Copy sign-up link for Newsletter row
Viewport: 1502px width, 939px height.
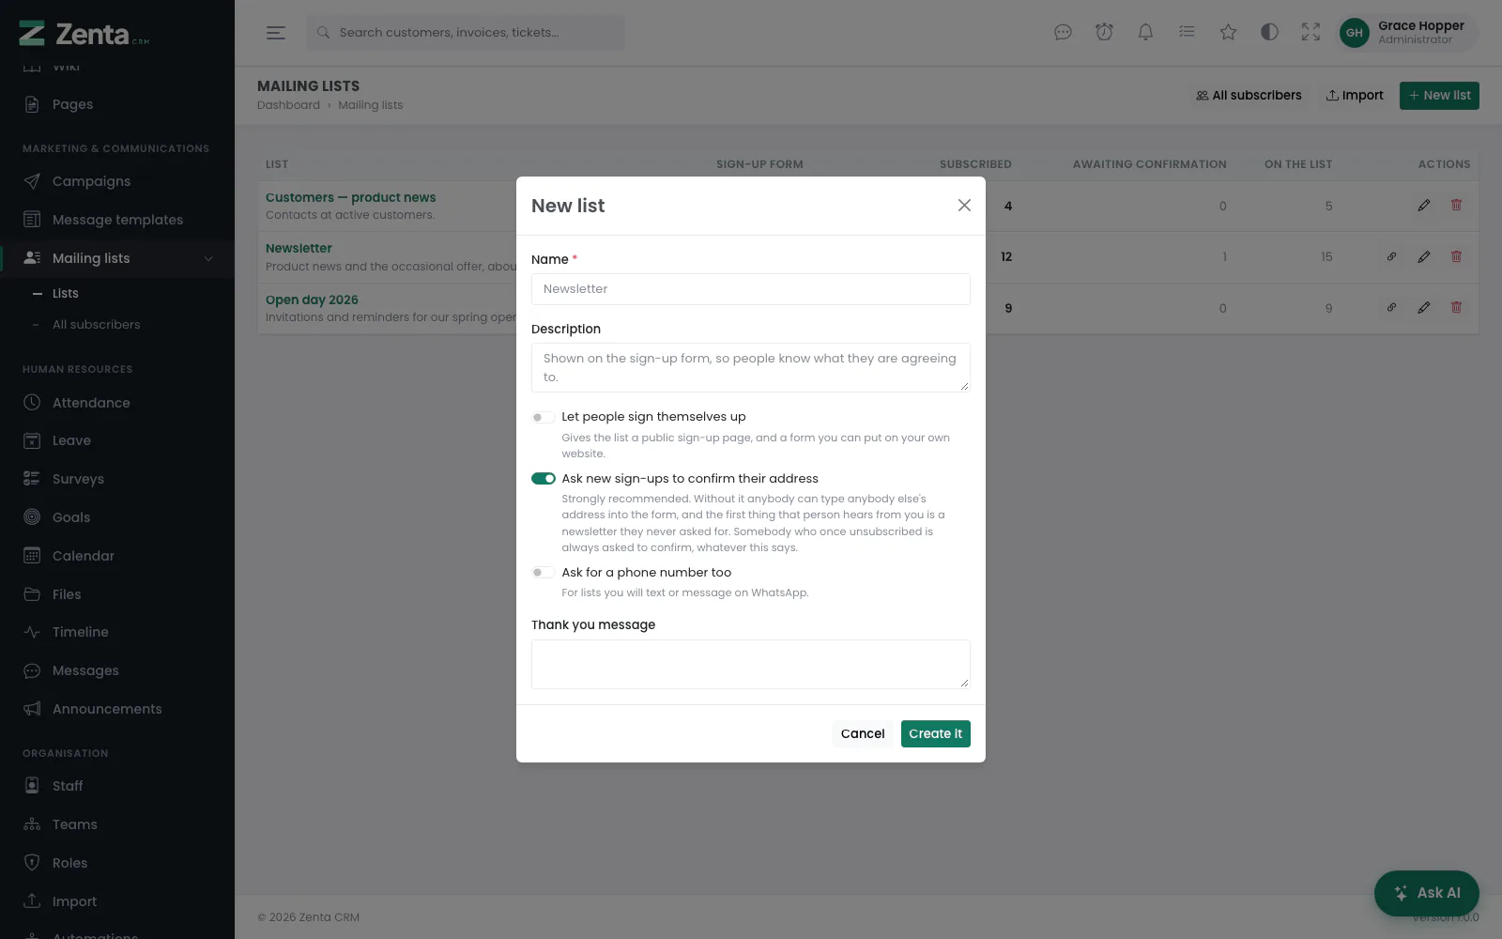coord(1392,256)
